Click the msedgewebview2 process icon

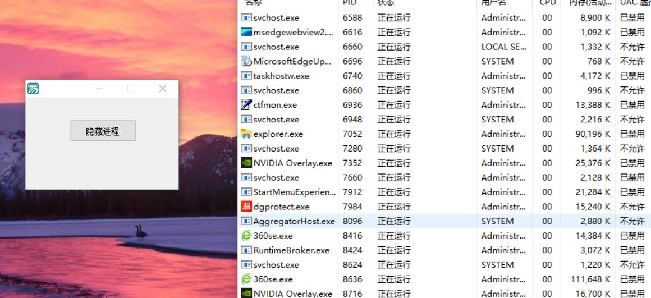point(246,33)
